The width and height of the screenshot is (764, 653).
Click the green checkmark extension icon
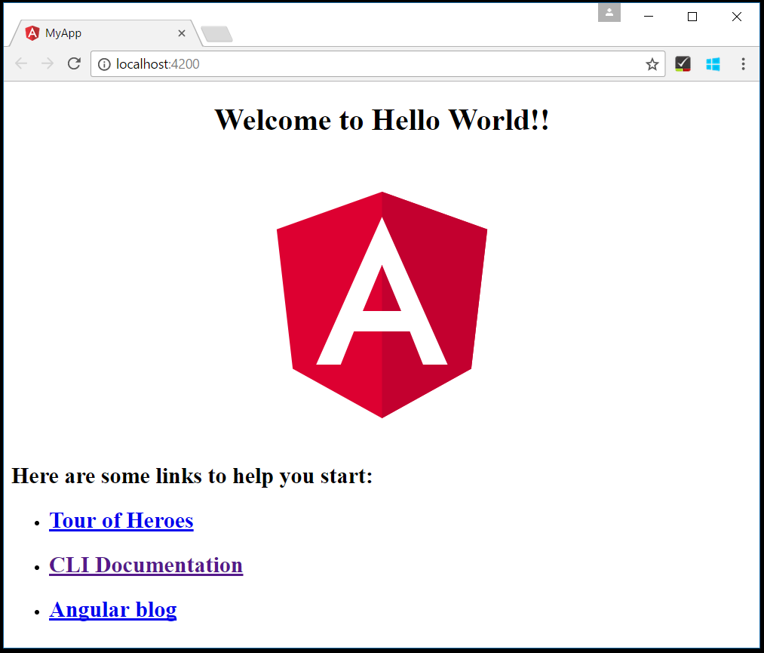(683, 63)
